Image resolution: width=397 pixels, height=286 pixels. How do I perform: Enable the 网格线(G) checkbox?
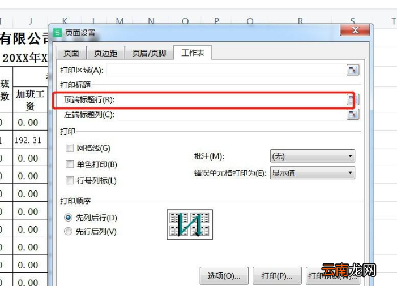click(x=70, y=148)
